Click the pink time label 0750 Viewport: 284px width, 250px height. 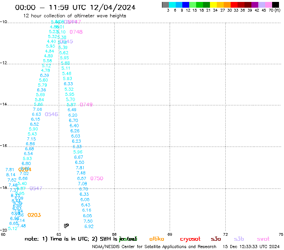[97, 178]
